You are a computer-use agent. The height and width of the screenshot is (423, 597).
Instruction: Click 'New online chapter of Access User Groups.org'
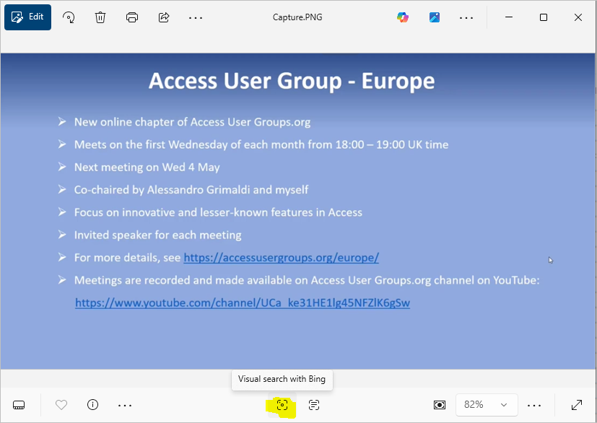[x=192, y=122]
